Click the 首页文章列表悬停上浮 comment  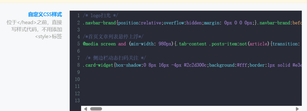113,37
